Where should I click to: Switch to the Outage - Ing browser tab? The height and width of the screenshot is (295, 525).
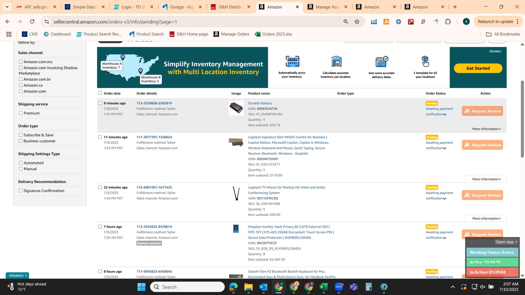(x=182, y=7)
